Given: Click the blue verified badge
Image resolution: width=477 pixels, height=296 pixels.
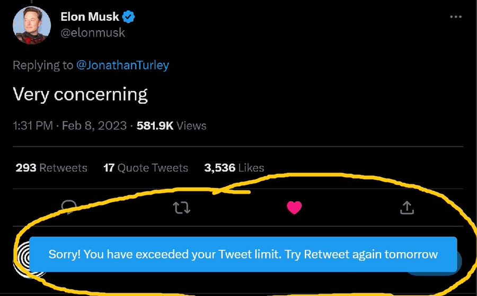Looking at the screenshot, I should coord(129,17).
